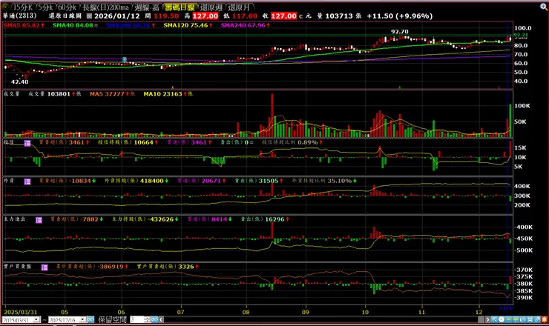Click the 成交量 103801 value
Viewport: 549px width, 326px height.
pyautogui.click(x=59, y=94)
